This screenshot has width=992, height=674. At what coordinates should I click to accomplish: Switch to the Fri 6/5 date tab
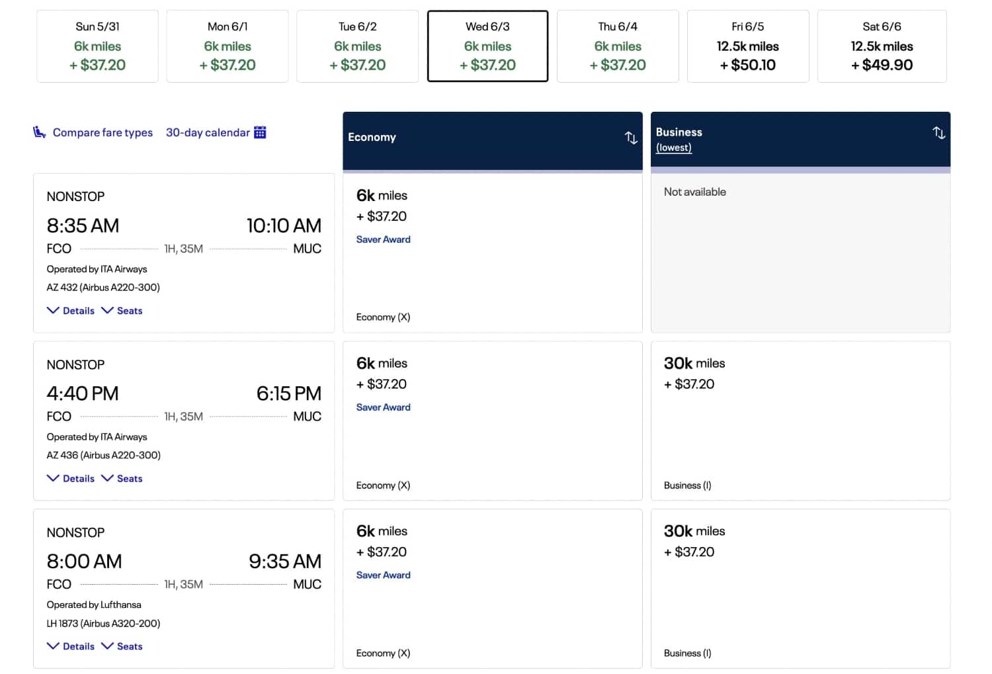point(747,46)
